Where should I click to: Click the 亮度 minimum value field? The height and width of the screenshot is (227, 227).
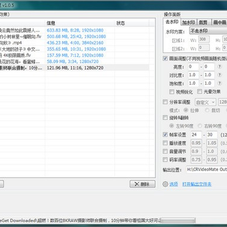click(x=193, y=67)
